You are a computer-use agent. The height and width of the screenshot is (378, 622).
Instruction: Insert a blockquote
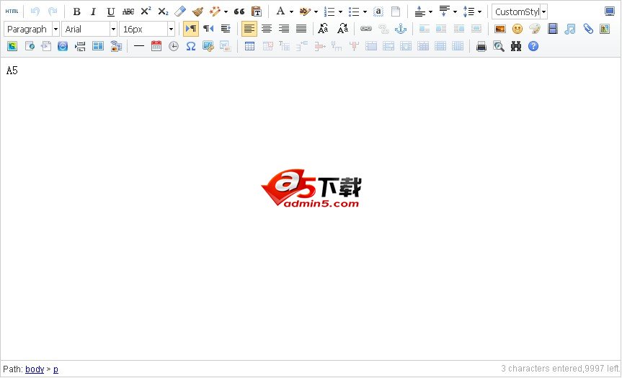(x=239, y=12)
